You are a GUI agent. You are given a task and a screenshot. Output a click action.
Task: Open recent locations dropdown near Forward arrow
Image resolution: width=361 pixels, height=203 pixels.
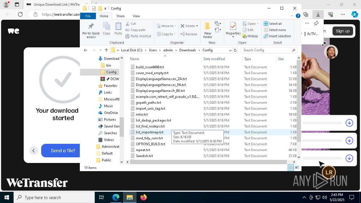coord(100,50)
